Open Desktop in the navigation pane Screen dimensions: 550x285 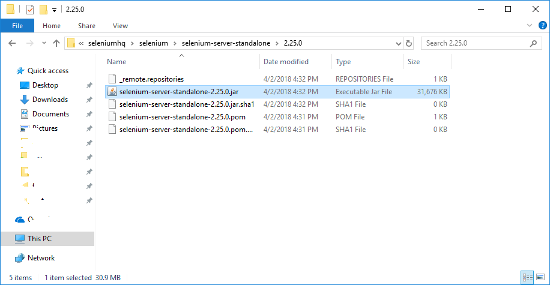tap(45, 85)
